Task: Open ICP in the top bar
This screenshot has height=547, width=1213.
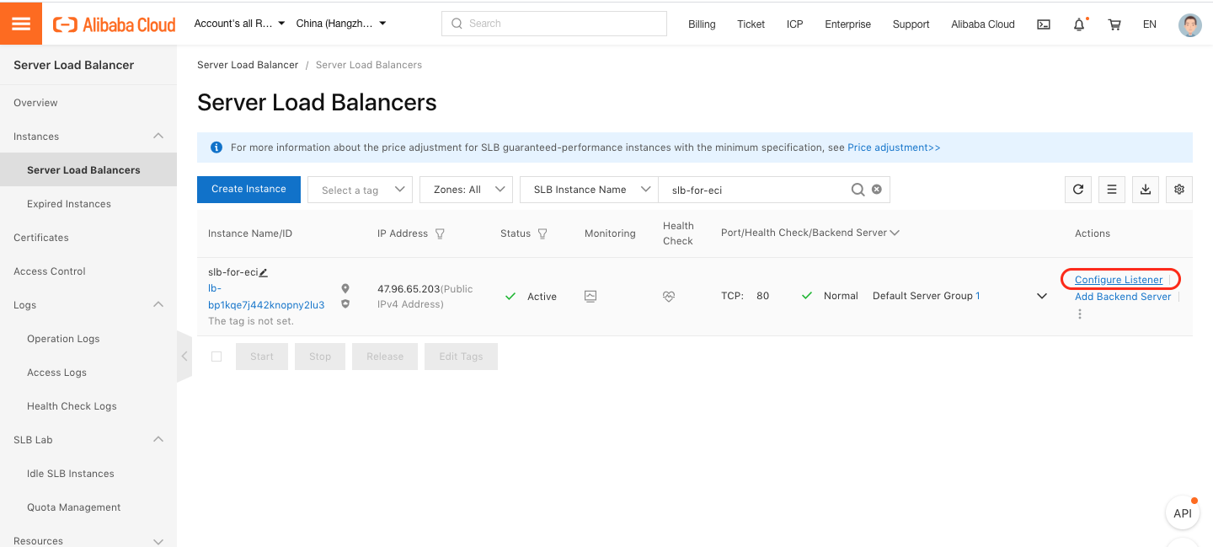Action: coord(795,24)
